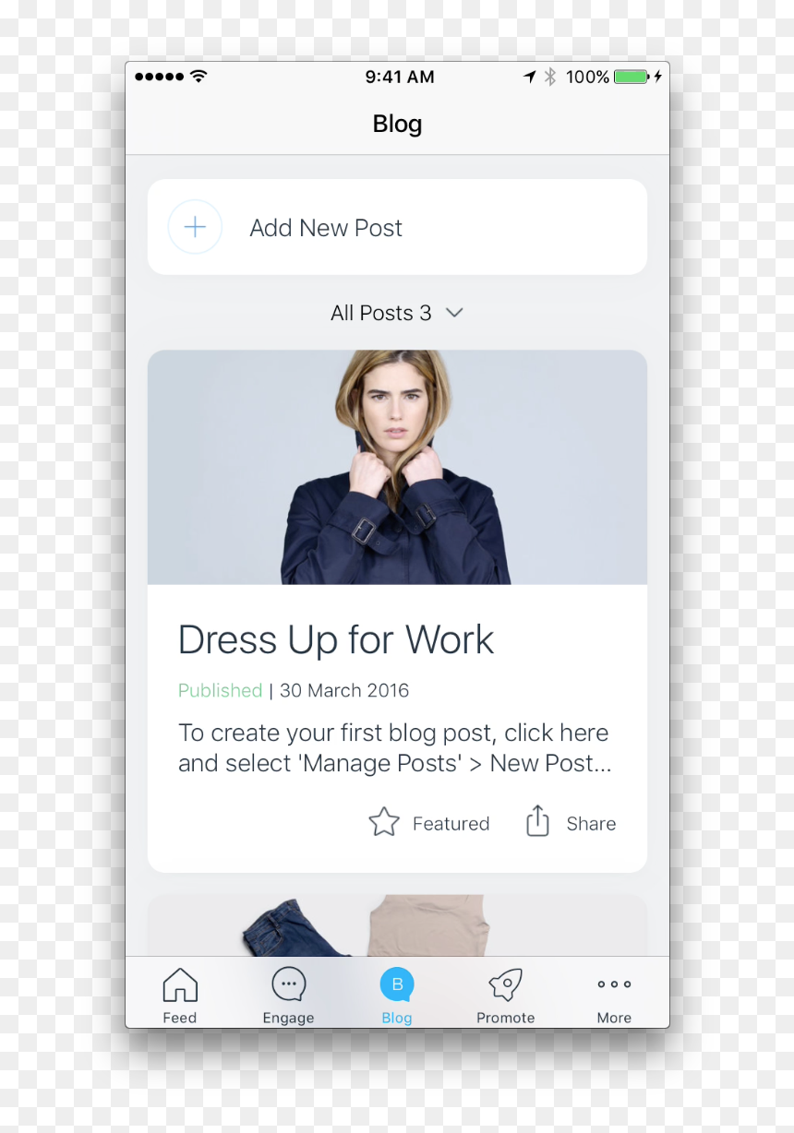Screen dimensions: 794x1133
Task: Open the Dress Up for Work post title
Action: pos(336,639)
